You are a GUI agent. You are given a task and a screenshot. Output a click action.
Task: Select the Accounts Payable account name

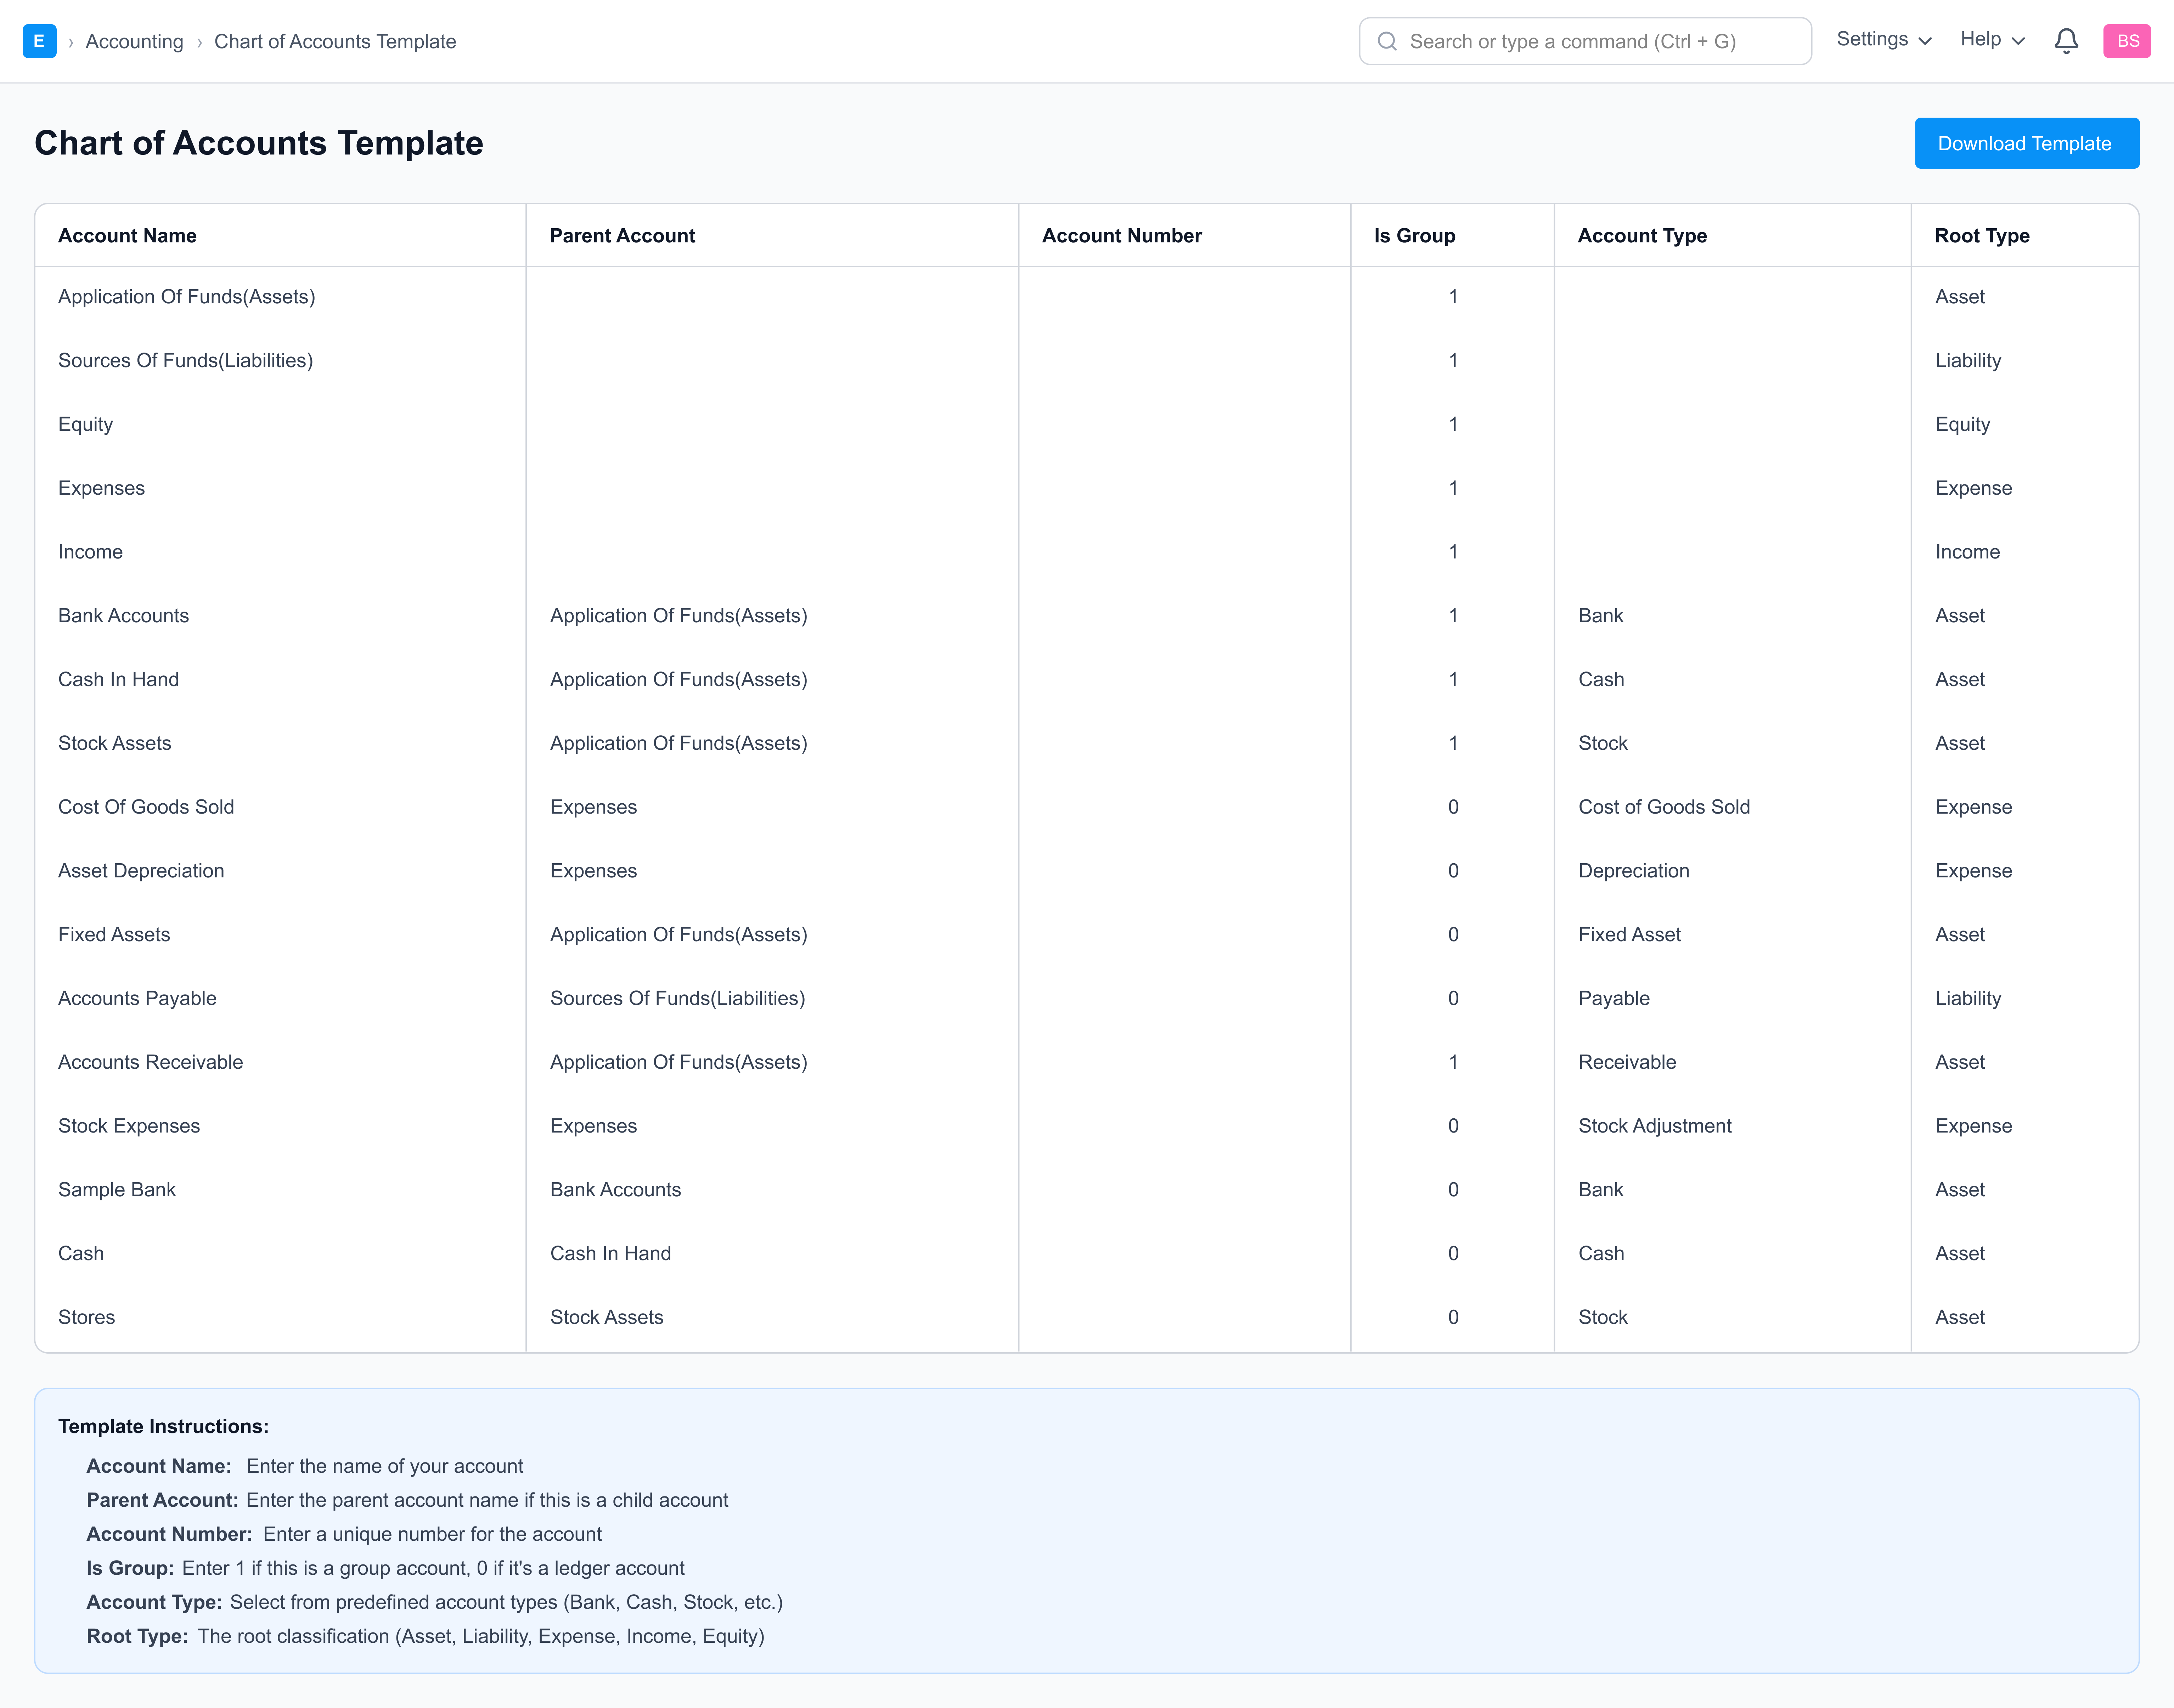(x=137, y=999)
